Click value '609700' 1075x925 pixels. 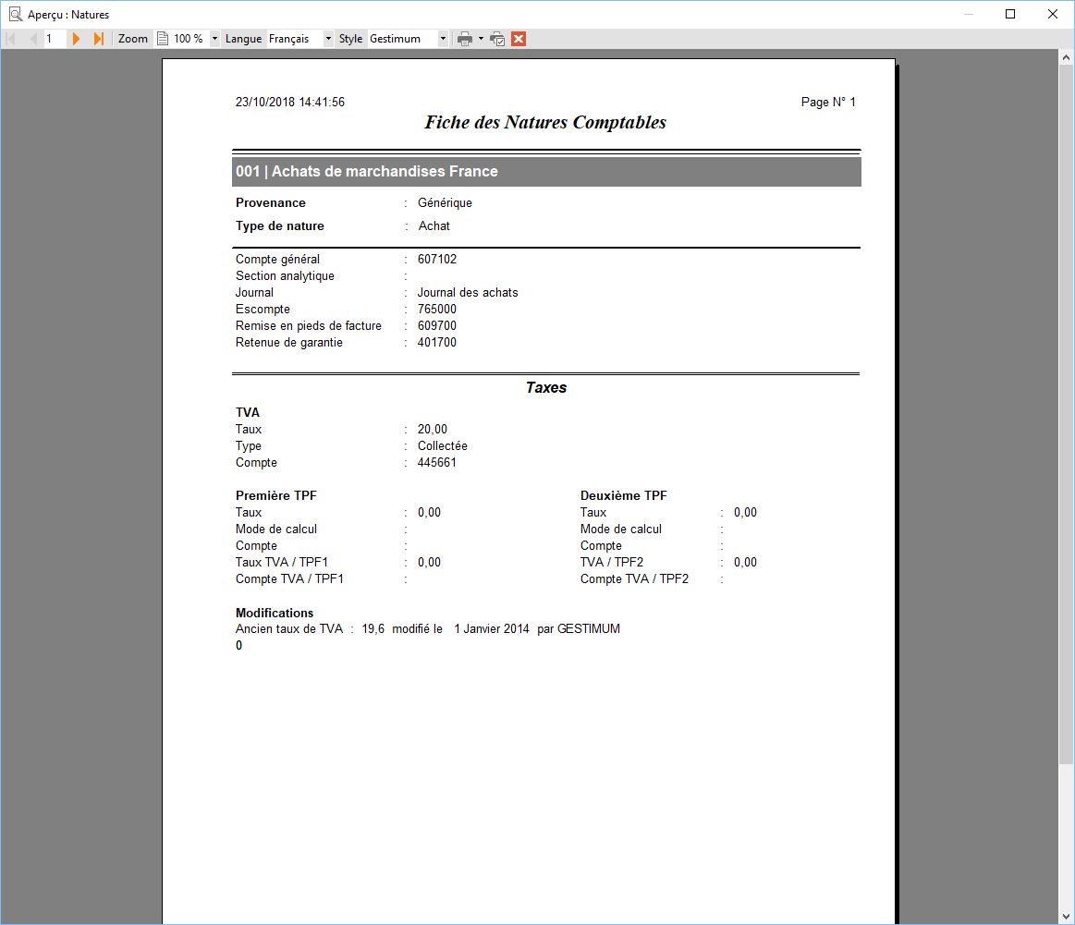pyautogui.click(x=436, y=325)
